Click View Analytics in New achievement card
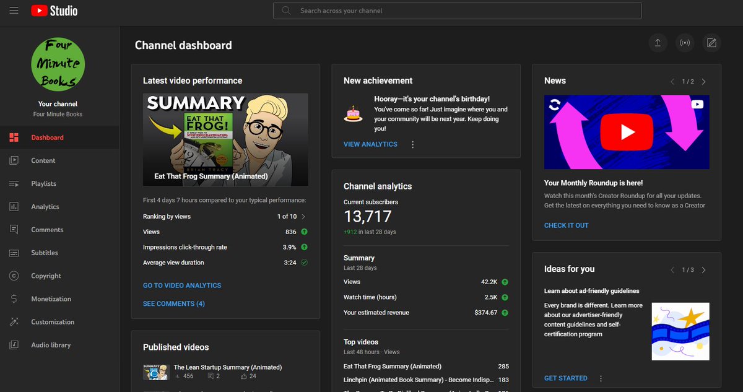This screenshot has width=743, height=392. coord(370,144)
